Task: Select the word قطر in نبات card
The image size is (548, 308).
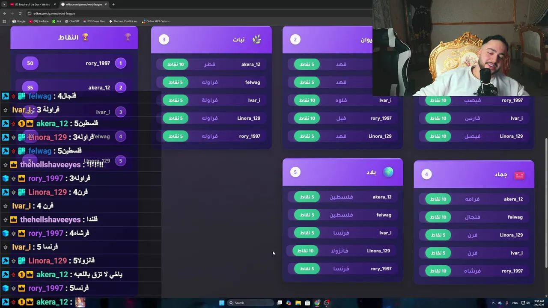Action: 209,64
